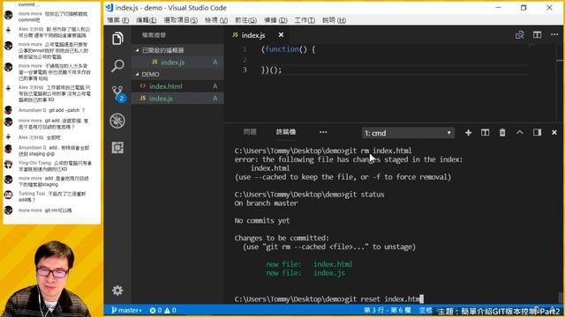Viewport: 565px width, 317px height.
Task: Open index.html in the DEMO folder
Action: (x=177, y=86)
